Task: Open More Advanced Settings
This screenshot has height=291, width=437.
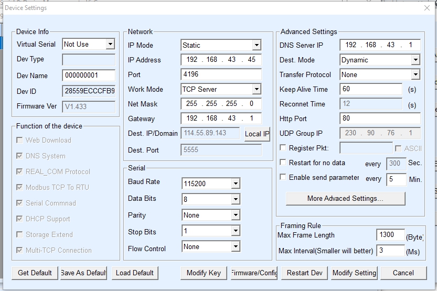Action: click(345, 199)
